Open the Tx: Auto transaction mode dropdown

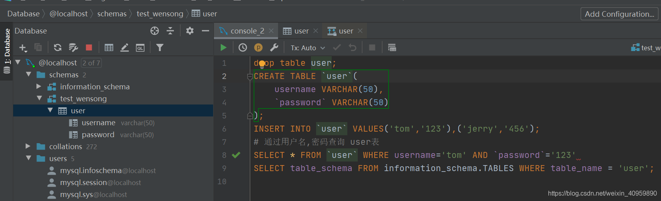point(308,48)
